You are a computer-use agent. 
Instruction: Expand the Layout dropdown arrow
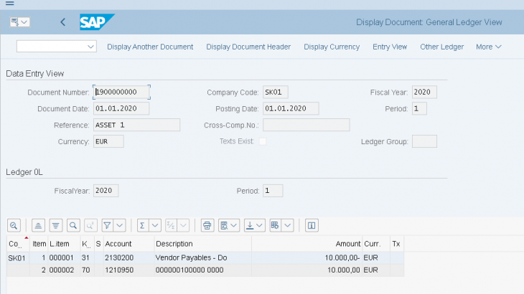(287, 226)
